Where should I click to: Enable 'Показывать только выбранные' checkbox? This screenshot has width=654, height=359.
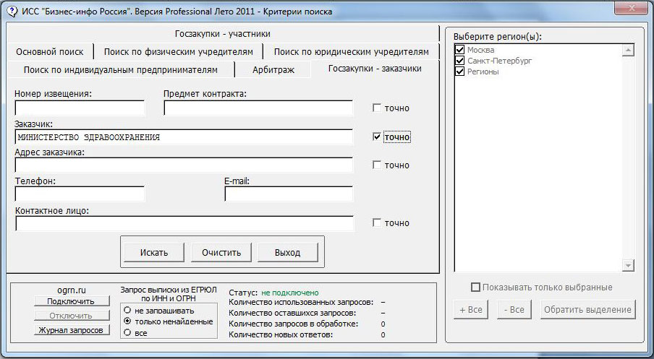(x=475, y=287)
